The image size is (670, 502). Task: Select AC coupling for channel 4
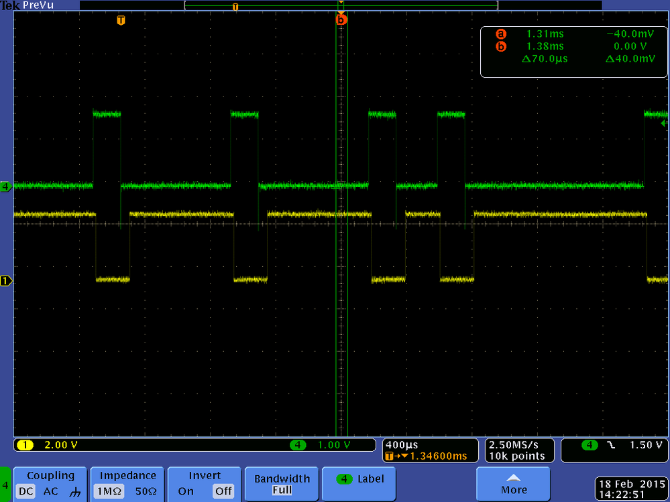[x=50, y=491]
